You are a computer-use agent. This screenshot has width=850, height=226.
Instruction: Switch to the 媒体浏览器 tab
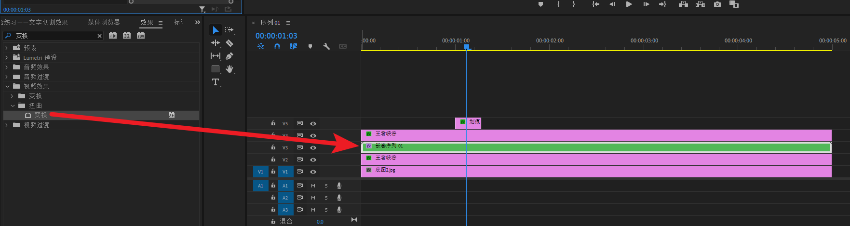coord(104,23)
